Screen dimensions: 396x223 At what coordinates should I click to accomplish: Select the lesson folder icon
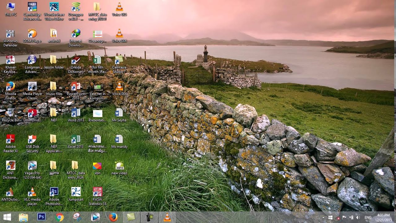coord(54,62)
